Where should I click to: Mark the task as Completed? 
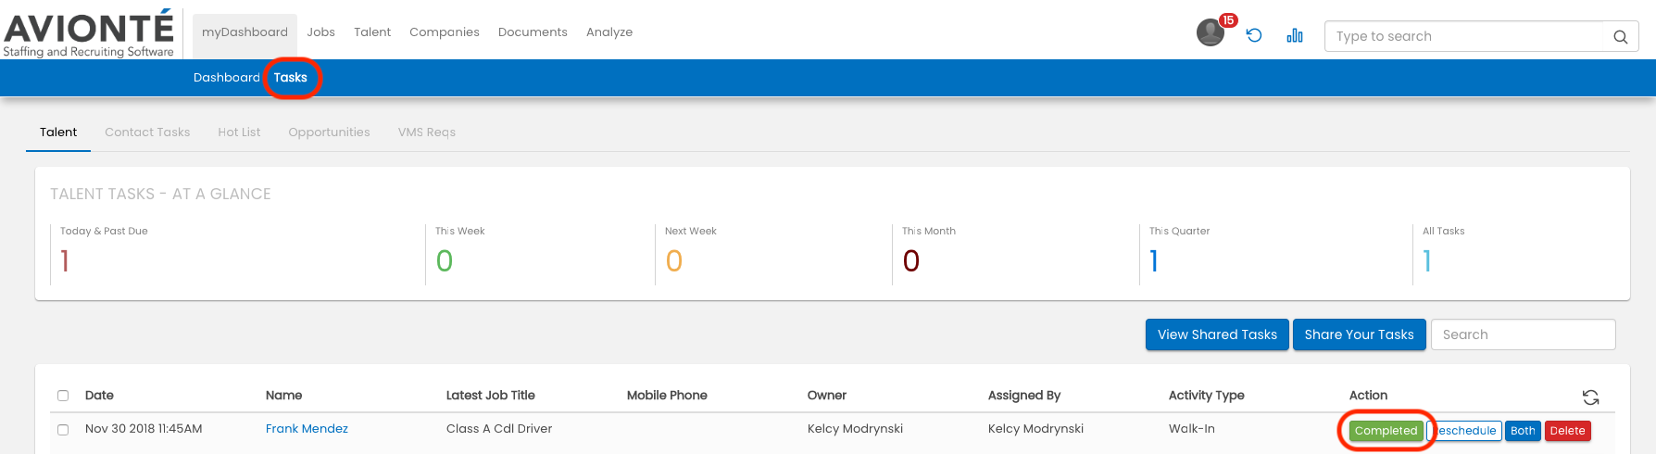pos(1386,431)
